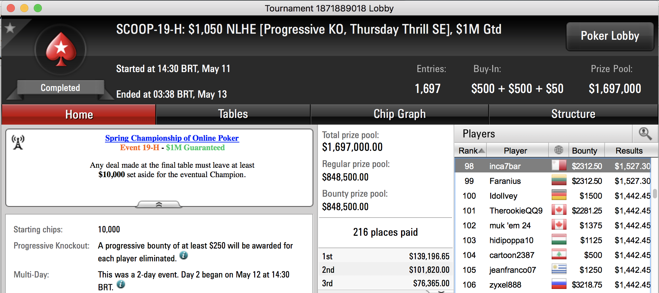Open the player search magnifier icon
659x293 pixels.
[645, 134]
